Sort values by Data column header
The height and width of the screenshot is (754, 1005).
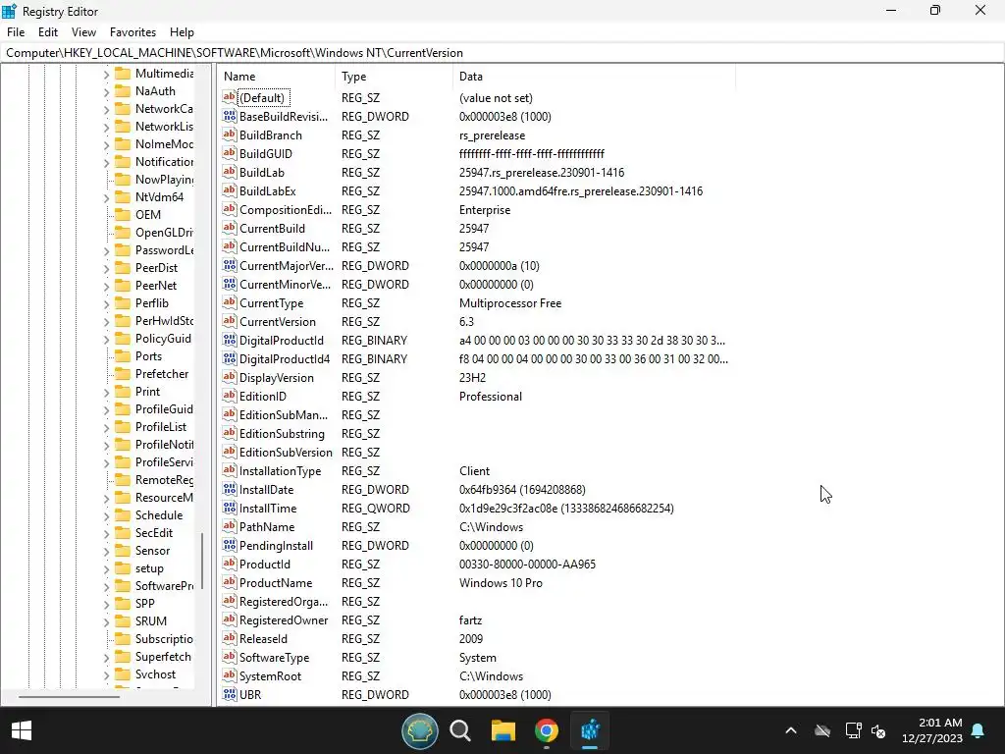tap(594, 77)
